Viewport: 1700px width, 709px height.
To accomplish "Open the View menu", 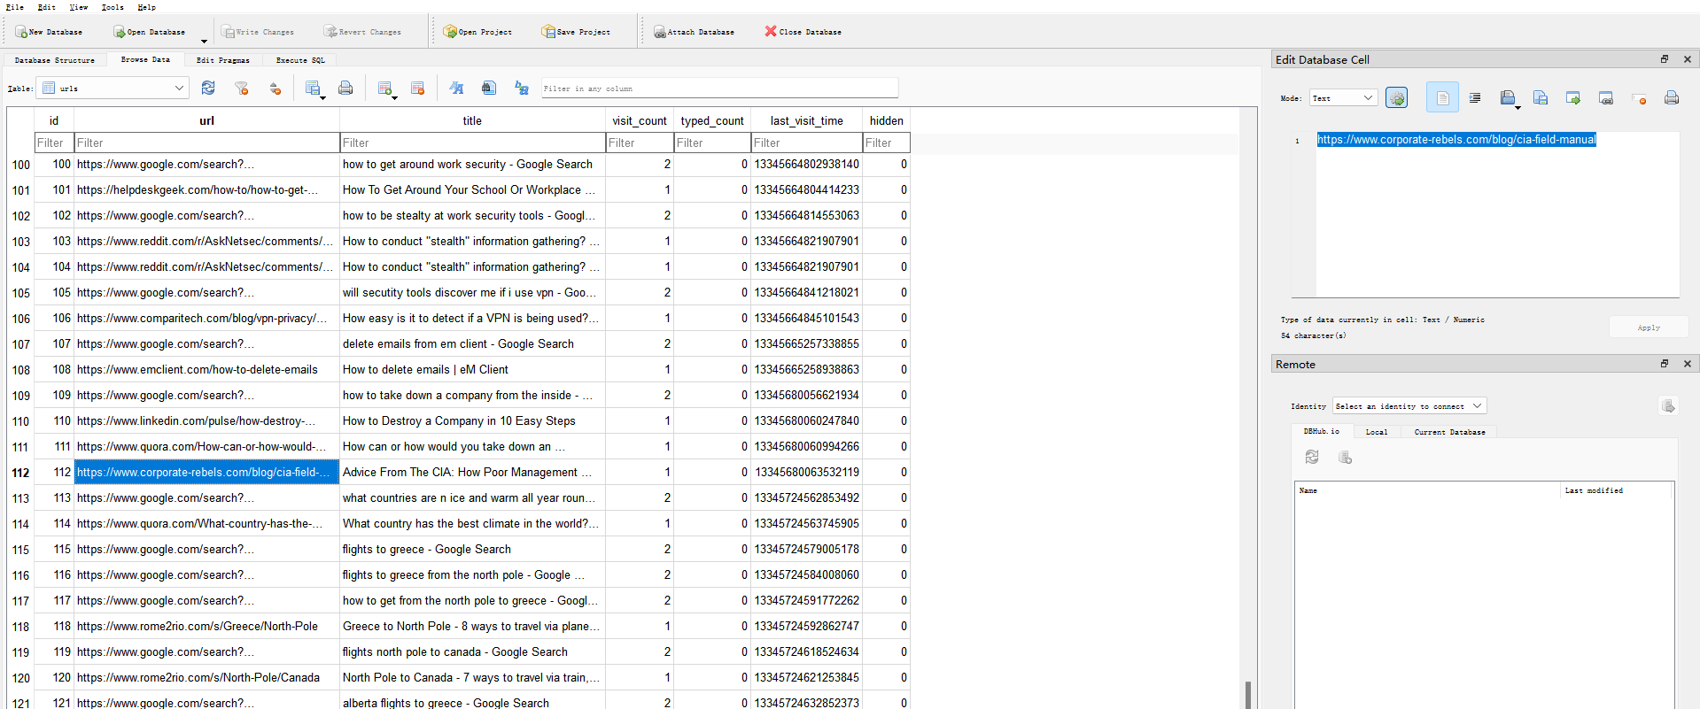I will (x=79, y=7).
